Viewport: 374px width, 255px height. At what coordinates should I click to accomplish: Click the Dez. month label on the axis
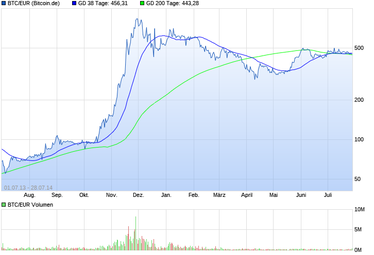(x=139, y=195)
